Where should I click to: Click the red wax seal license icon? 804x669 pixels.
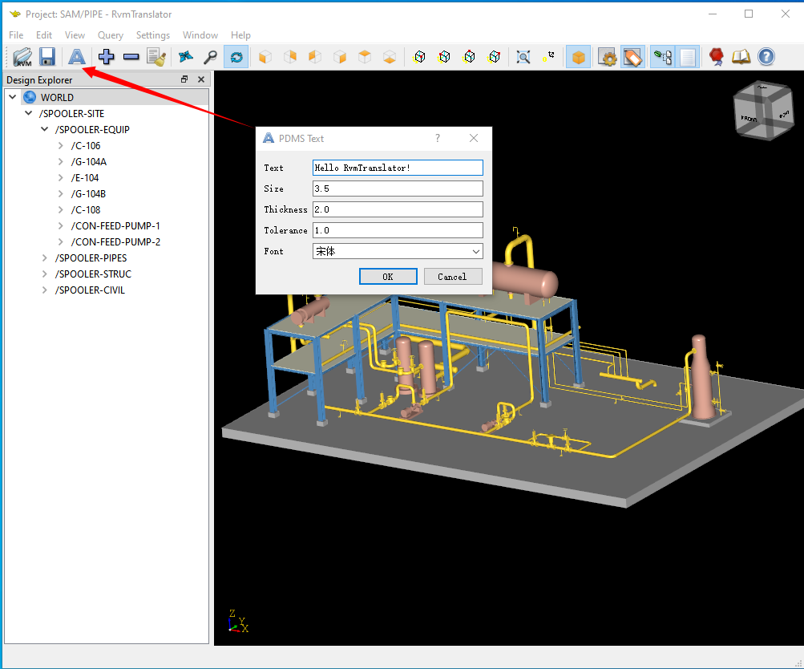(x=717, y=57)
